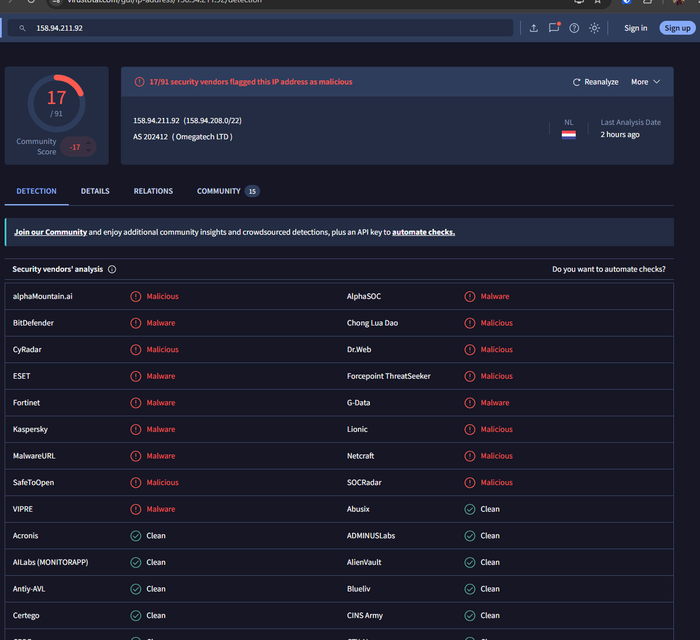This screenshot has height=640, width=700.
Task: Open notifications speech bubble icon
Action: point(554,27)
